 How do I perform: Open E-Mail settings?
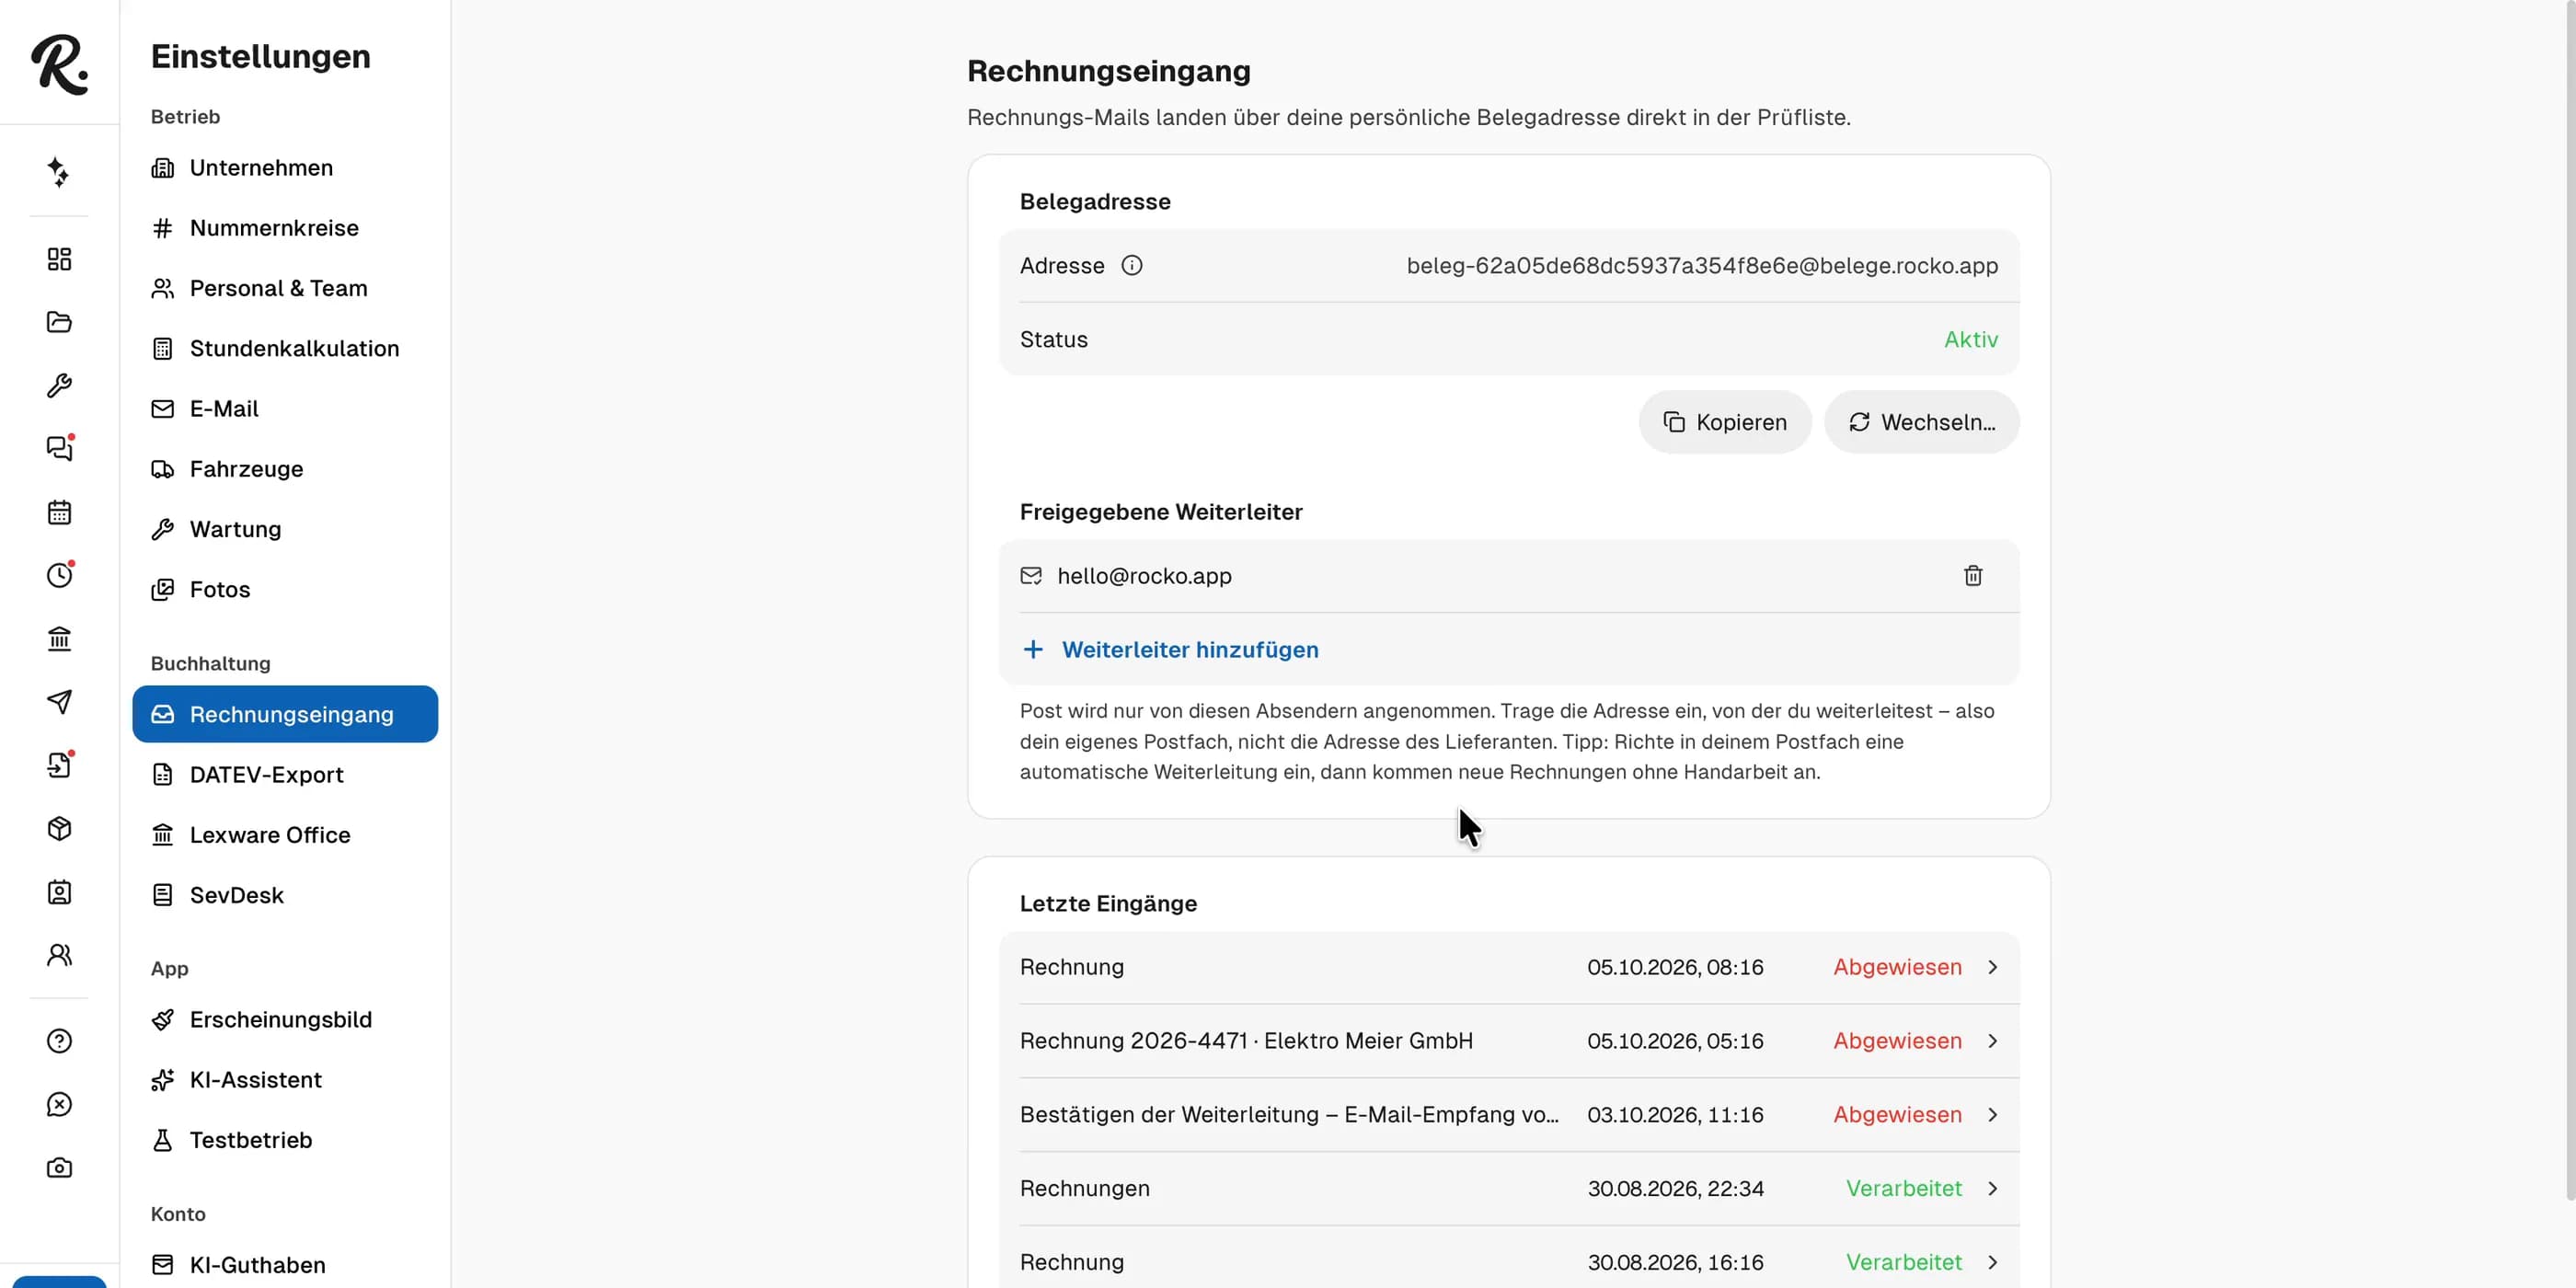pyautogui.click(x=285, y=408)
